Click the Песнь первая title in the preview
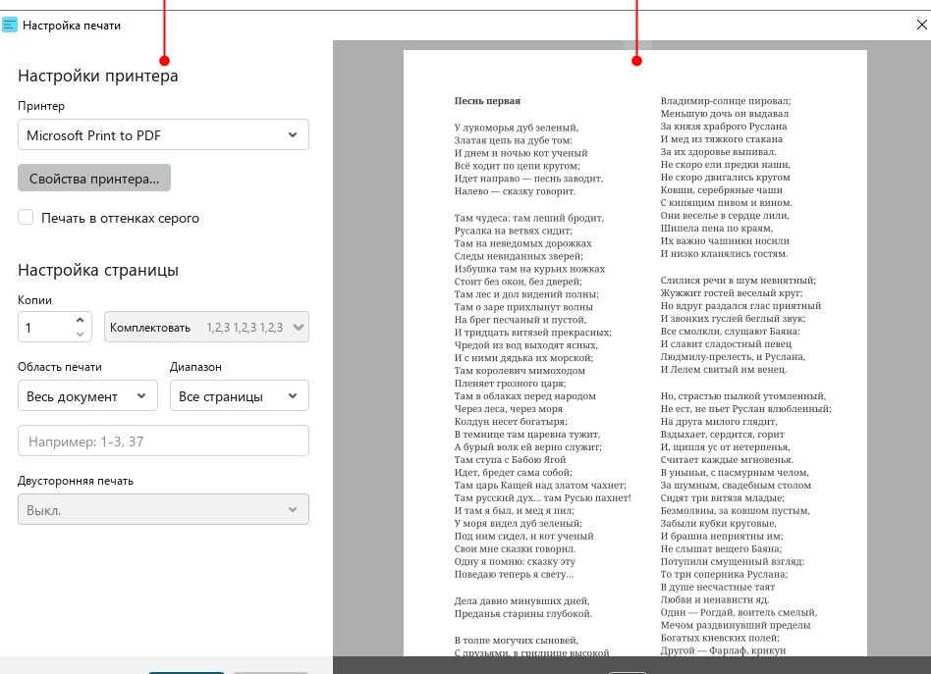Image resolution: width=931 pixels, height=674 pixels. tap(487, 101)
